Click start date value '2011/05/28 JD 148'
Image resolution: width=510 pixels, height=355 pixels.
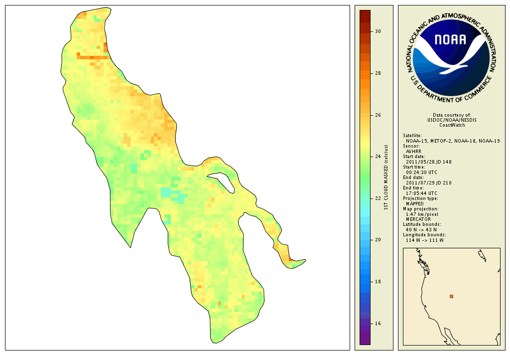(x=429, y=162)
